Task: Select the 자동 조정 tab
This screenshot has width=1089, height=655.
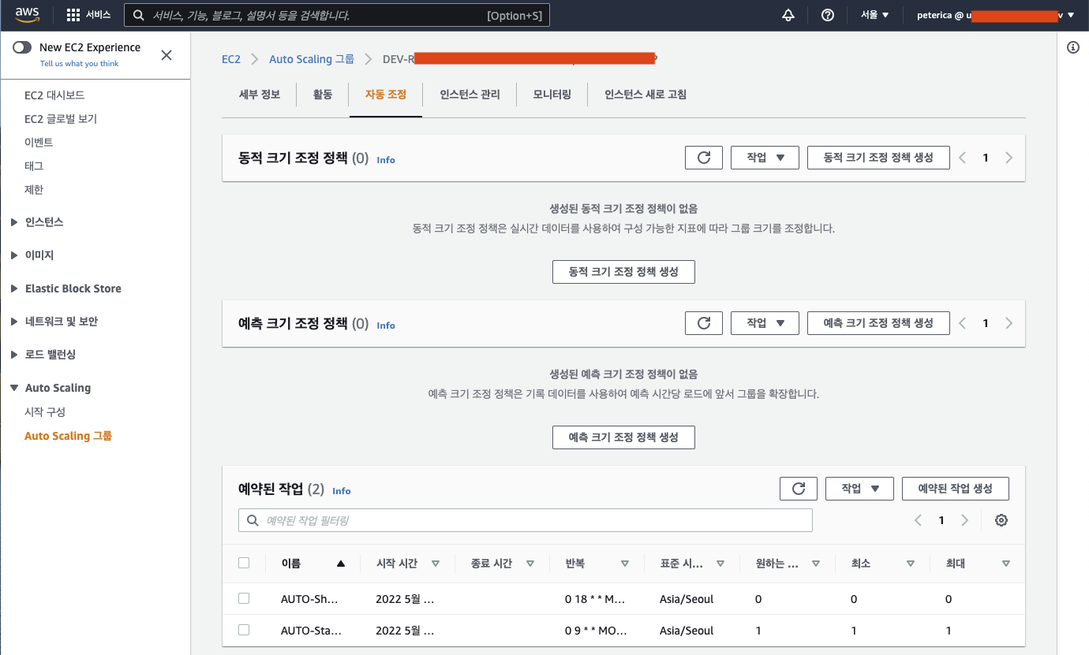Action: pyautogui.click(x=386, y=95)
